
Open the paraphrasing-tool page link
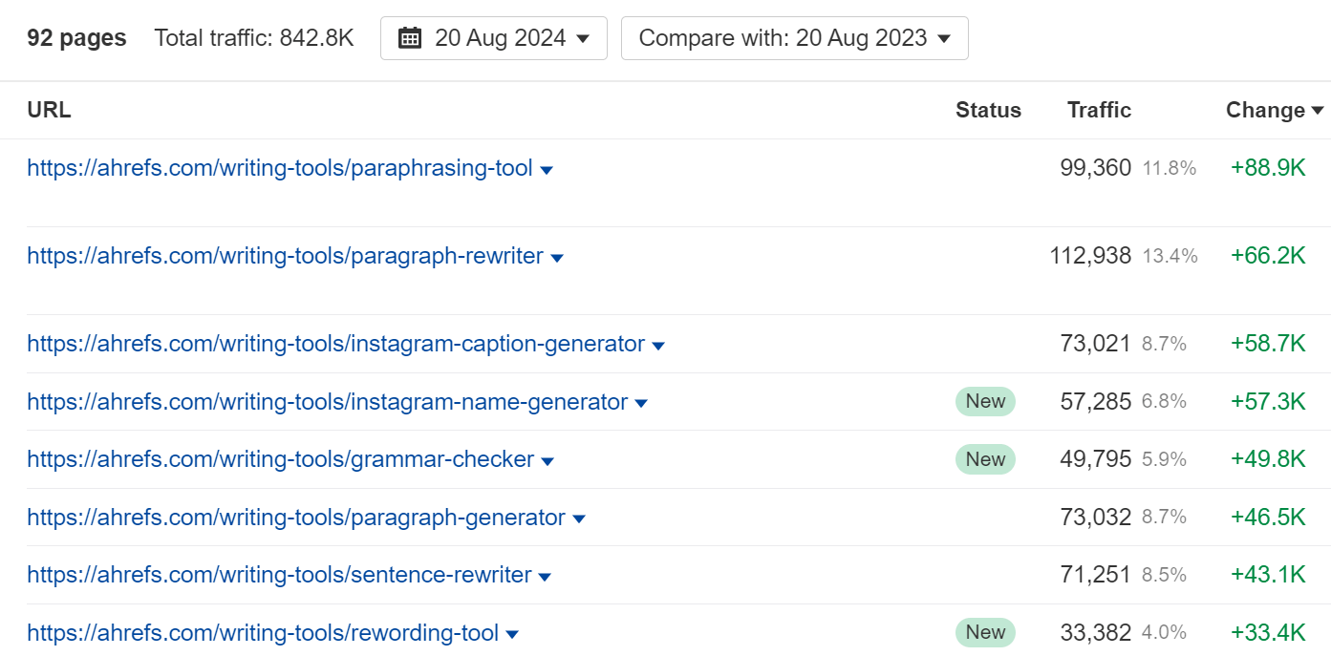tap(279, 169)
